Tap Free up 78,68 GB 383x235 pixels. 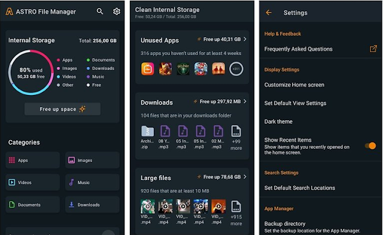click(x=222, y=177)
